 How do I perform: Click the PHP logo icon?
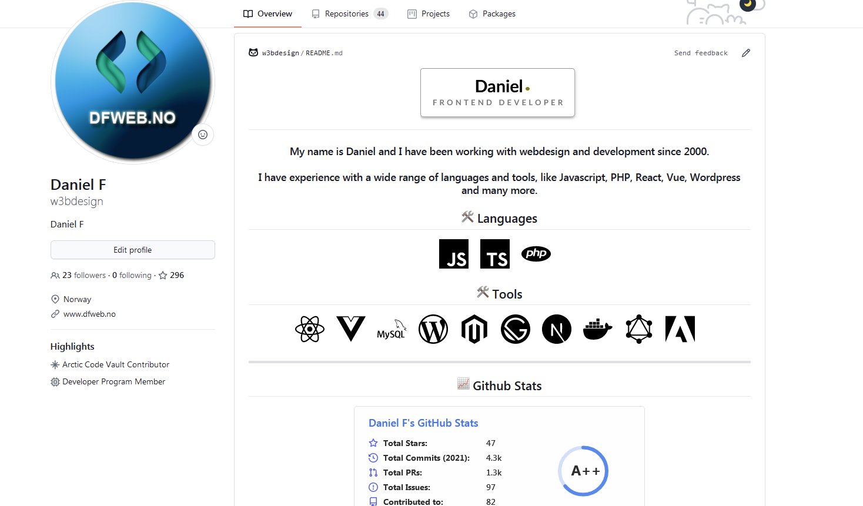pyautogui.click(x=536, y=254)
